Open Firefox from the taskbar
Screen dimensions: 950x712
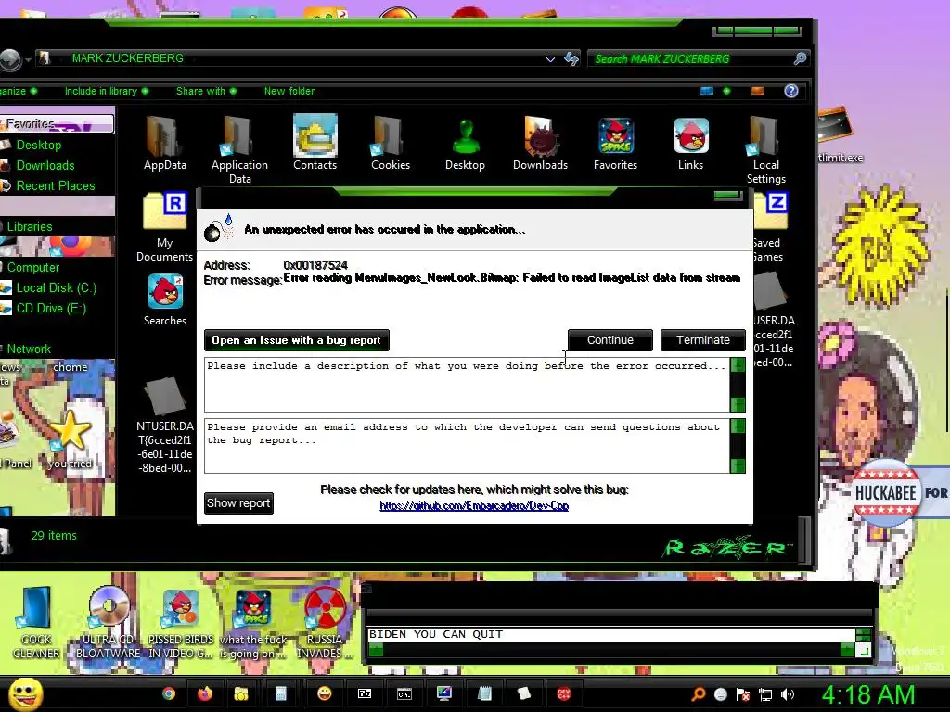[205, 693]
